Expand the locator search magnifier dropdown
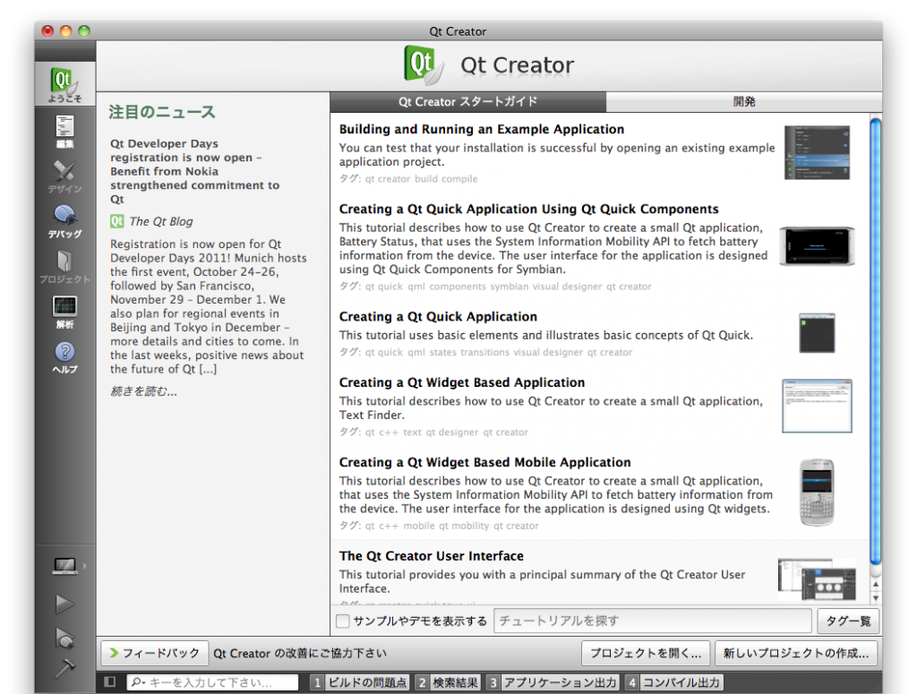 point(138,682)
